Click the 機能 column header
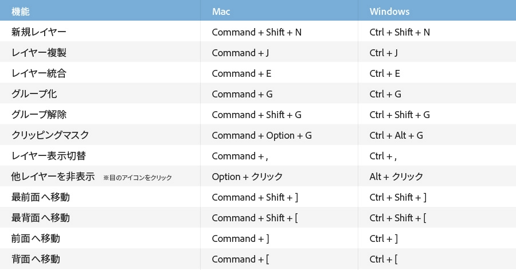Screen dimensions: 516x270 [21, 11]
